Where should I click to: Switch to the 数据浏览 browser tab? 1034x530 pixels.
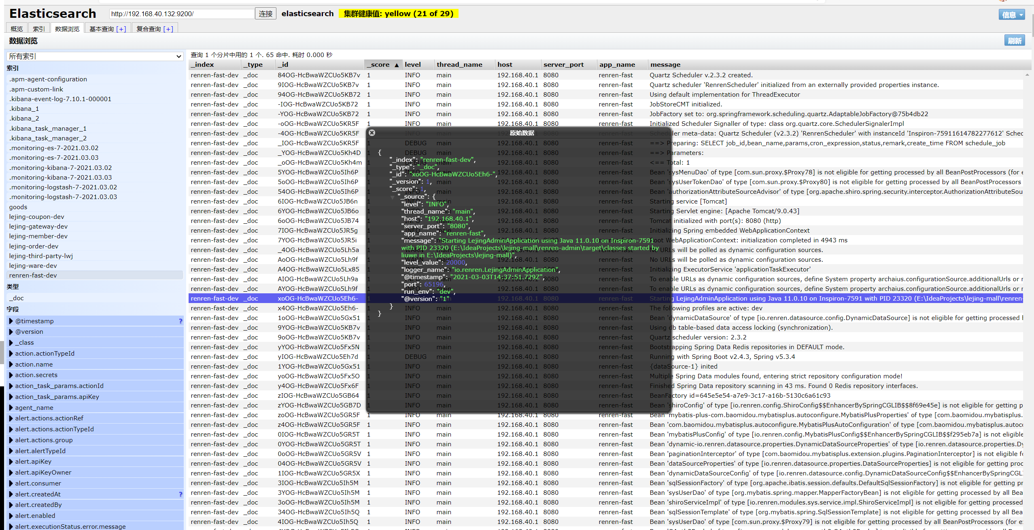click(67, 29)
